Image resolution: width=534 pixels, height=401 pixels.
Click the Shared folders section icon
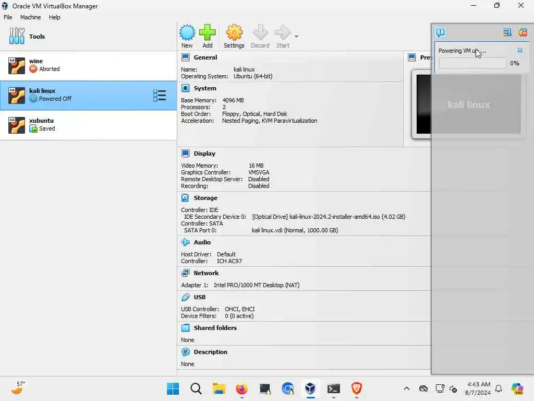[185, 328]
